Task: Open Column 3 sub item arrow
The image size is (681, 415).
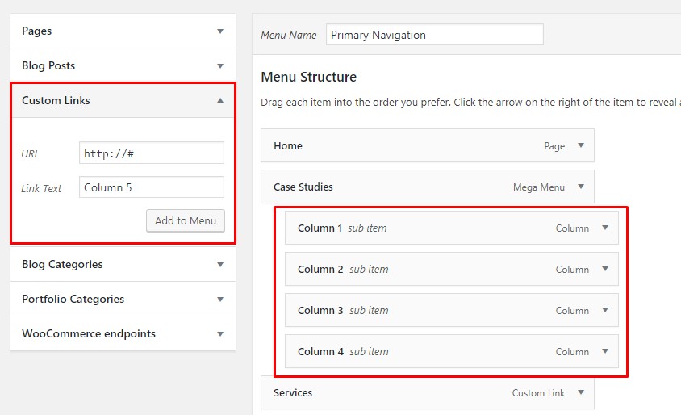Action: click(x=605, y=311)
